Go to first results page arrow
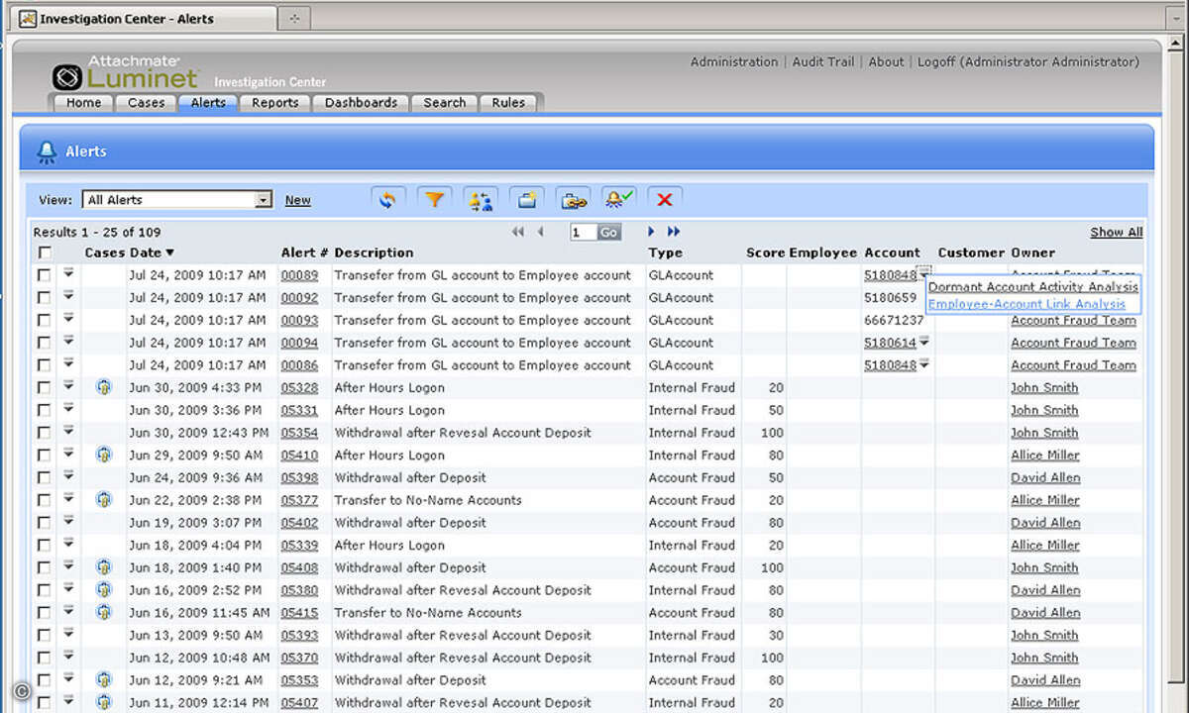Screen dimensions: 1189x713 coord(518,232)
